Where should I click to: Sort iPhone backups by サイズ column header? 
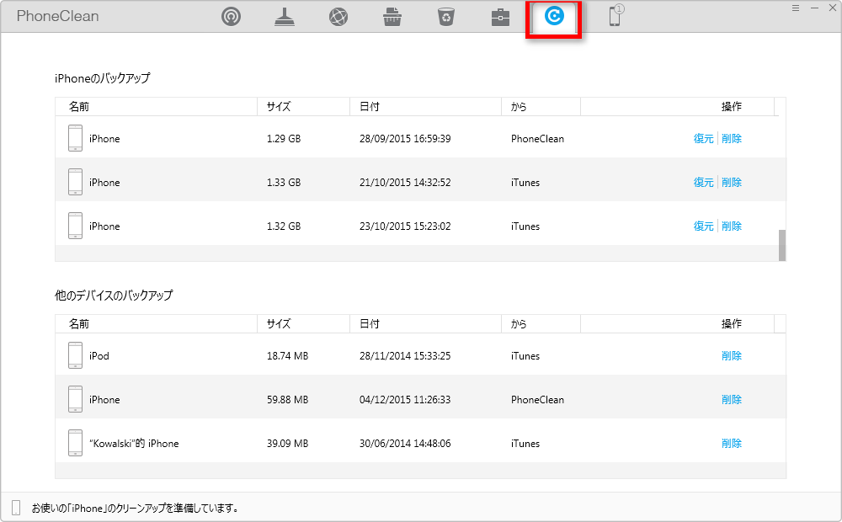pos(303,107)
